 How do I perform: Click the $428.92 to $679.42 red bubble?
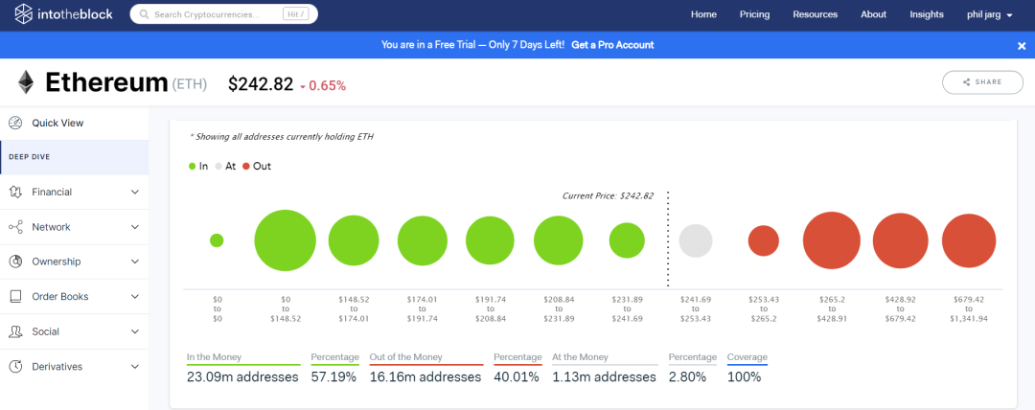900,240
